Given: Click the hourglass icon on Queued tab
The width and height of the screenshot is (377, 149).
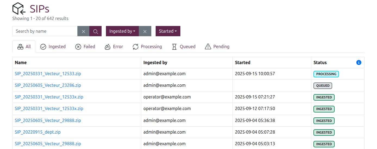Looking at the screenshot, I should tap(174, 47).
